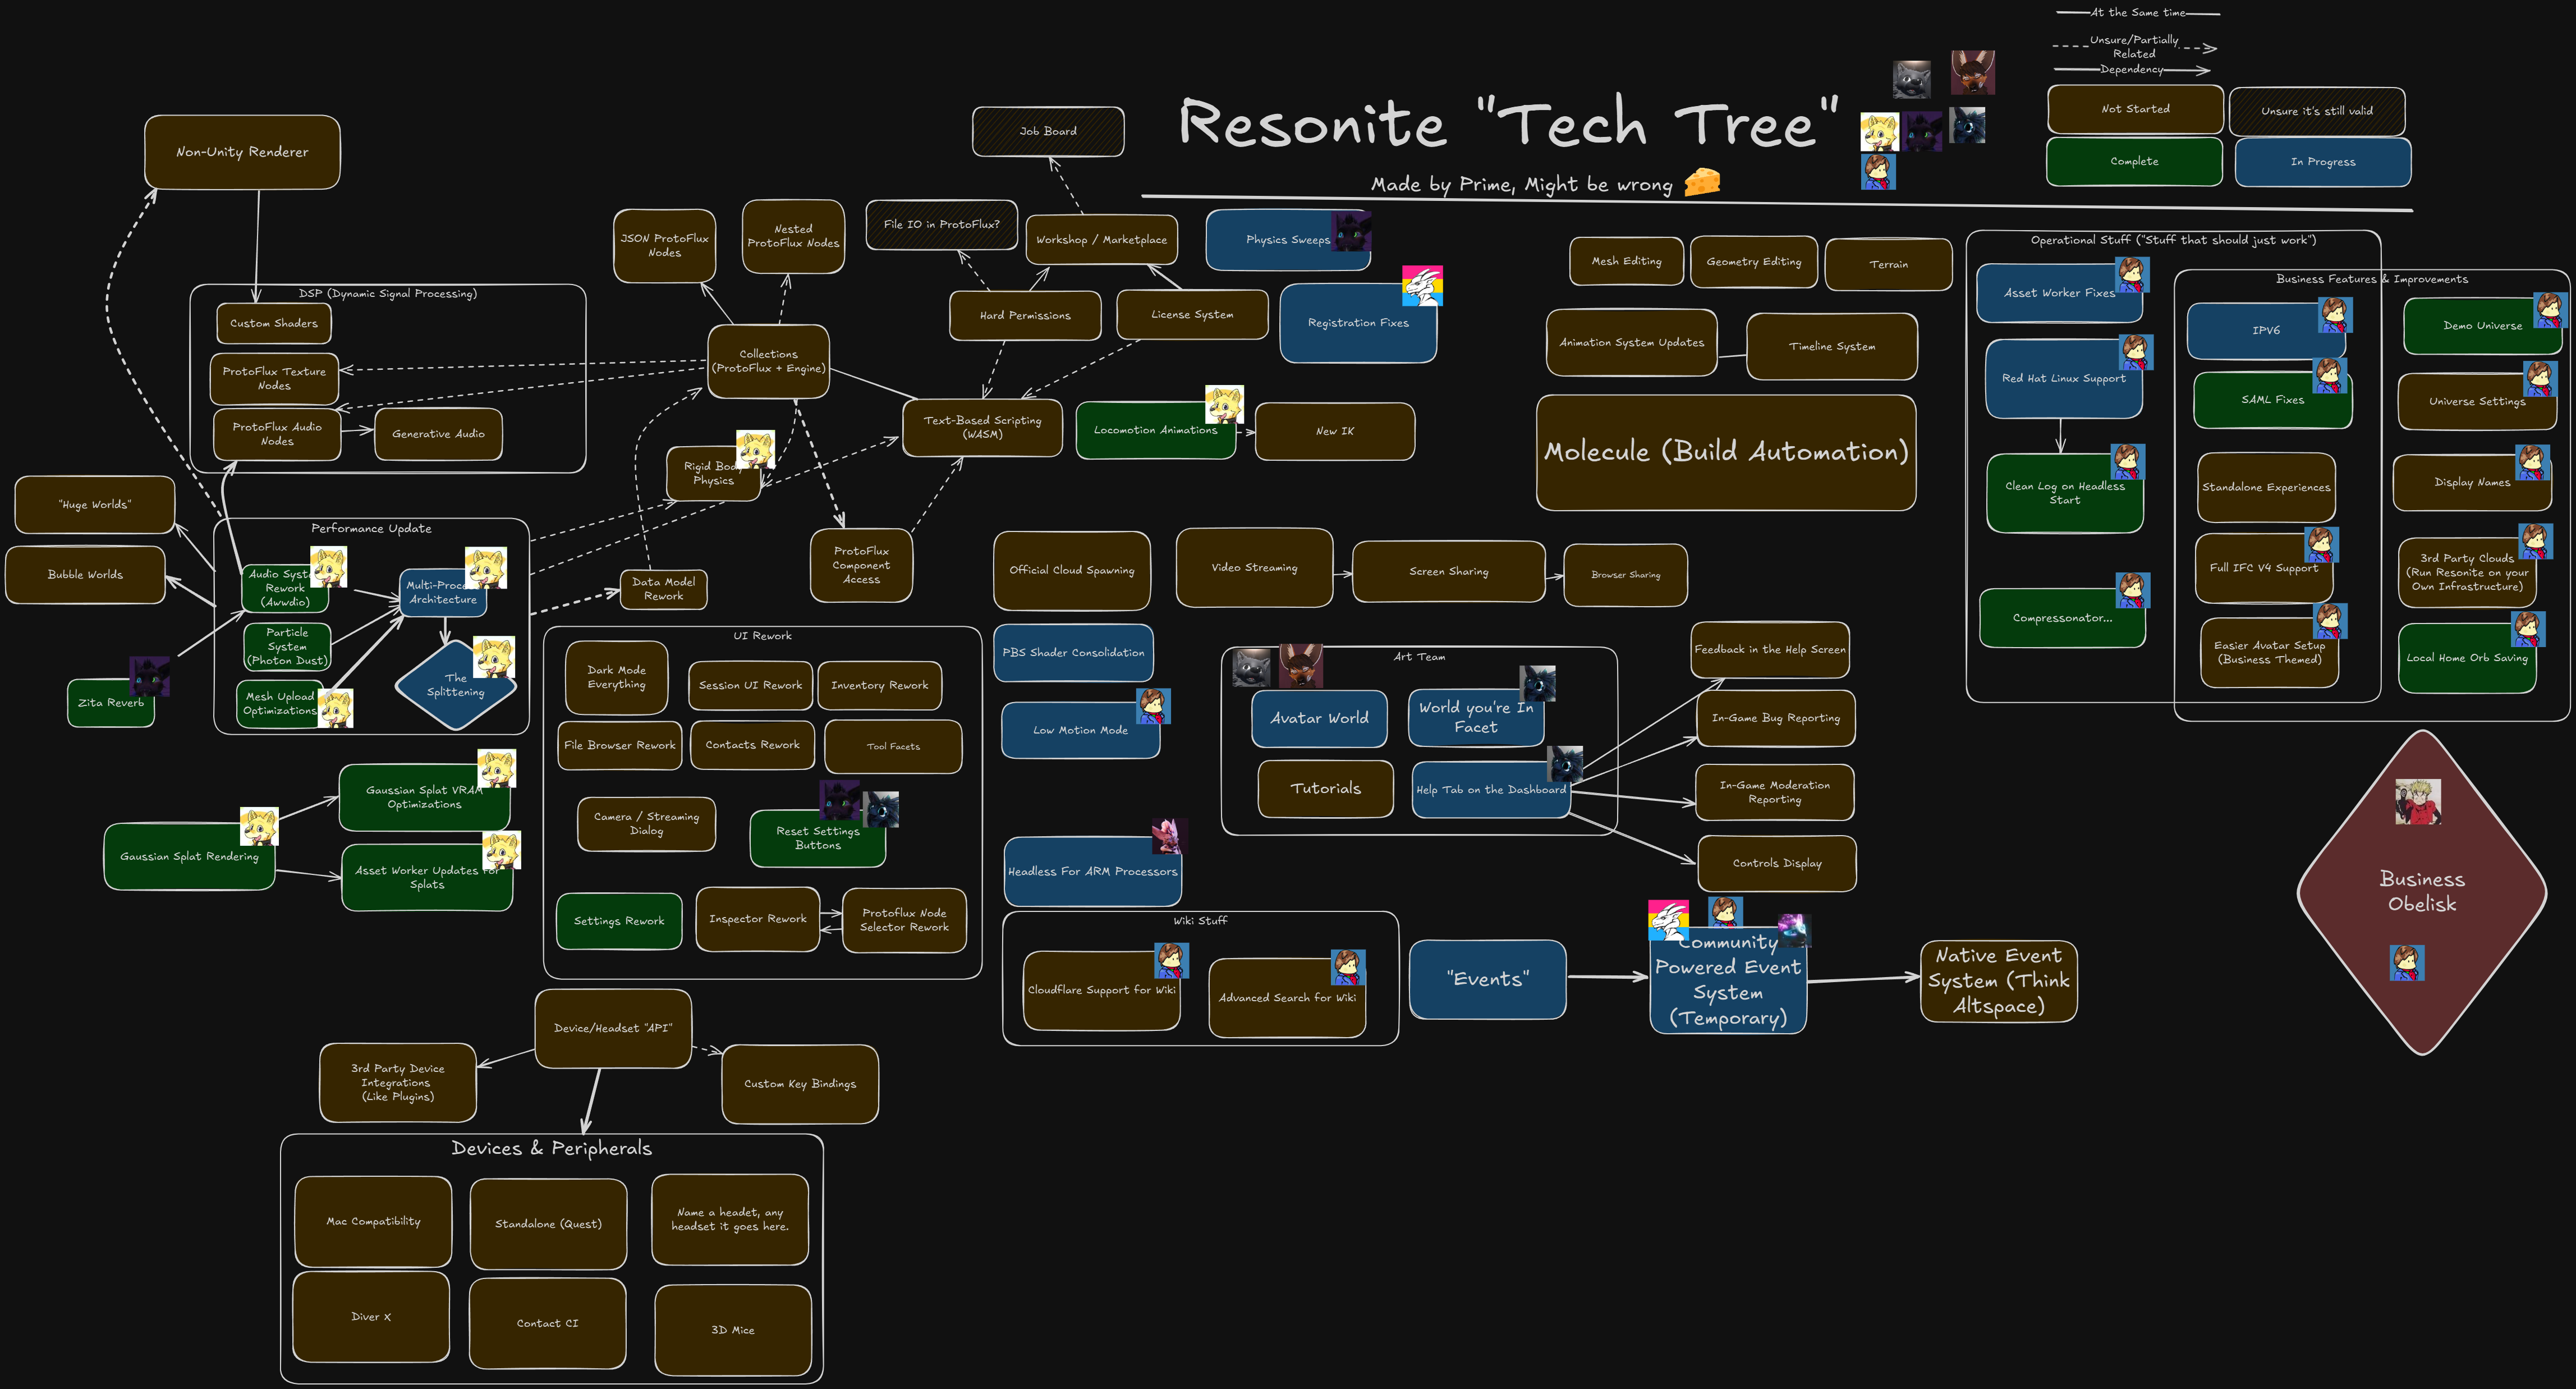2576x1389 pixels.
Task: Click the fox avatar on The Splittening
Action: pos(494,657)
